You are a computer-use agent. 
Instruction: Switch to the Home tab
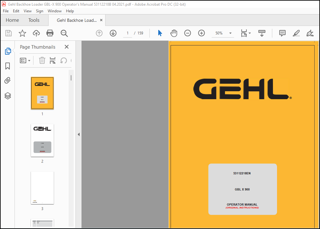(12, 20)
